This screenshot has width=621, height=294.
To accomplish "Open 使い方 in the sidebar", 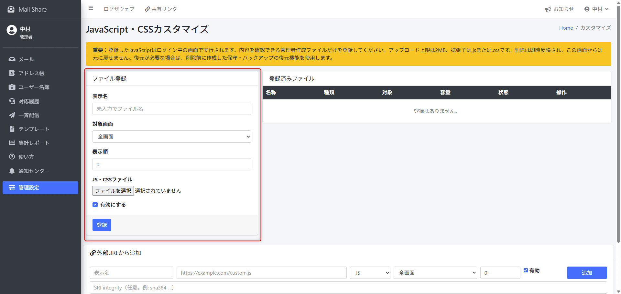I will tap(40, 157).
